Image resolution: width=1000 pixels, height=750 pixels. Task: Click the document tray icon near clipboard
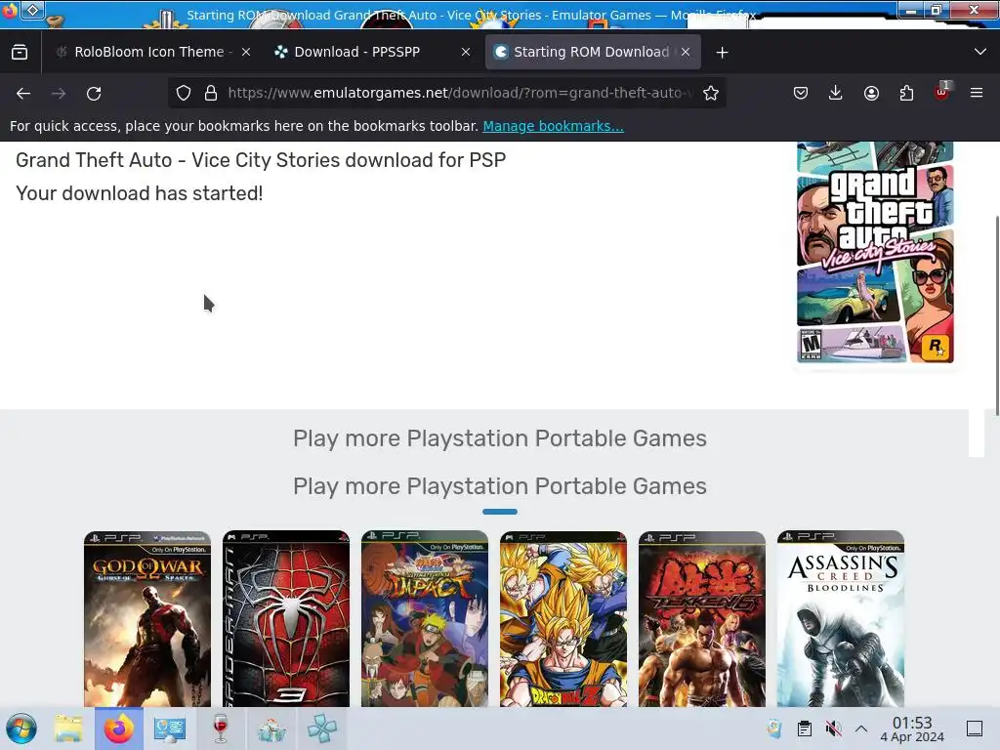point(774,729)
